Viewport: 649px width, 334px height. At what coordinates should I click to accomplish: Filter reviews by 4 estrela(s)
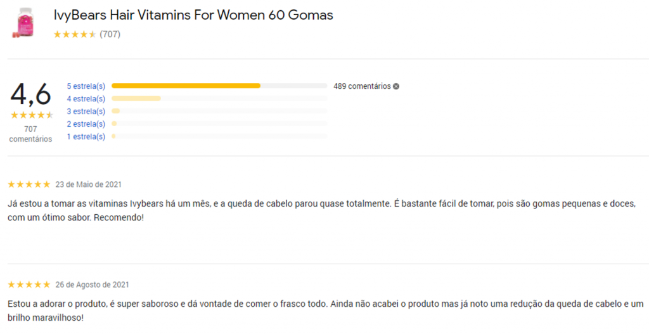point(86,99)
